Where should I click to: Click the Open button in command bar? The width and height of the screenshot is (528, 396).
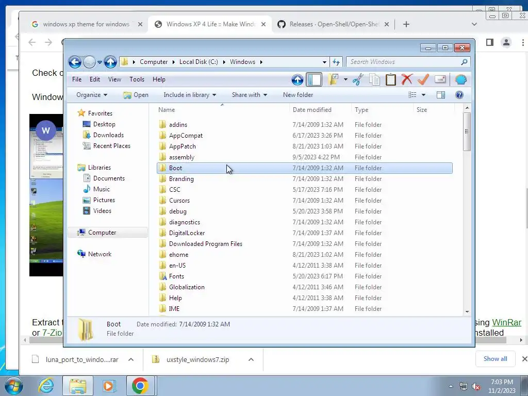pos(136,95)
